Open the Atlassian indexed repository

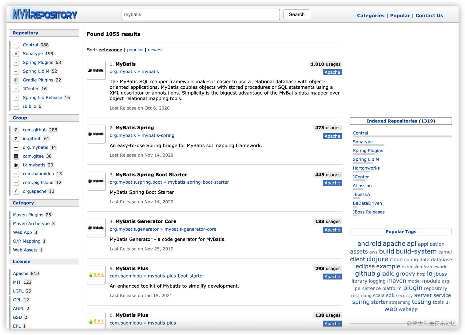(362, 186)
